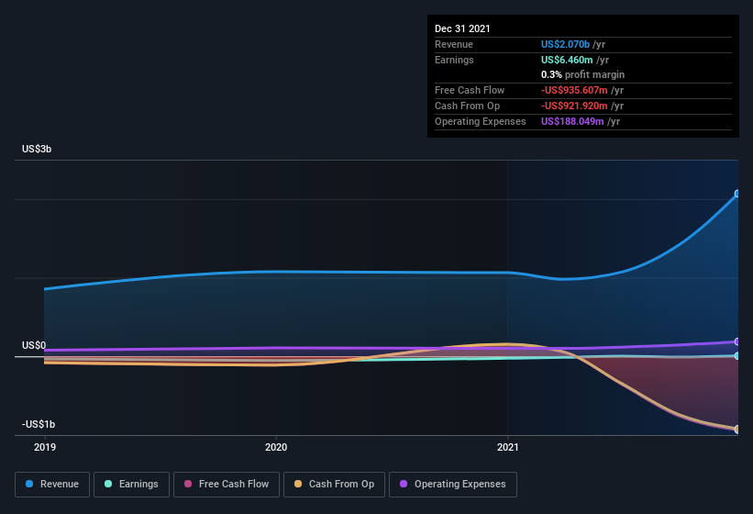Click the Cash From Op label in tooltip
Image resolution: width=753 pixels, height=514 pixels.
coord(467,106)
